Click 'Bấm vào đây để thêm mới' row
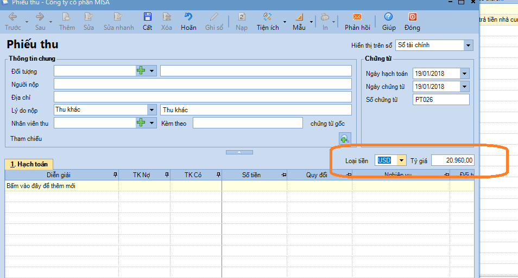This screenshot has width=518, height=278. 239,186
